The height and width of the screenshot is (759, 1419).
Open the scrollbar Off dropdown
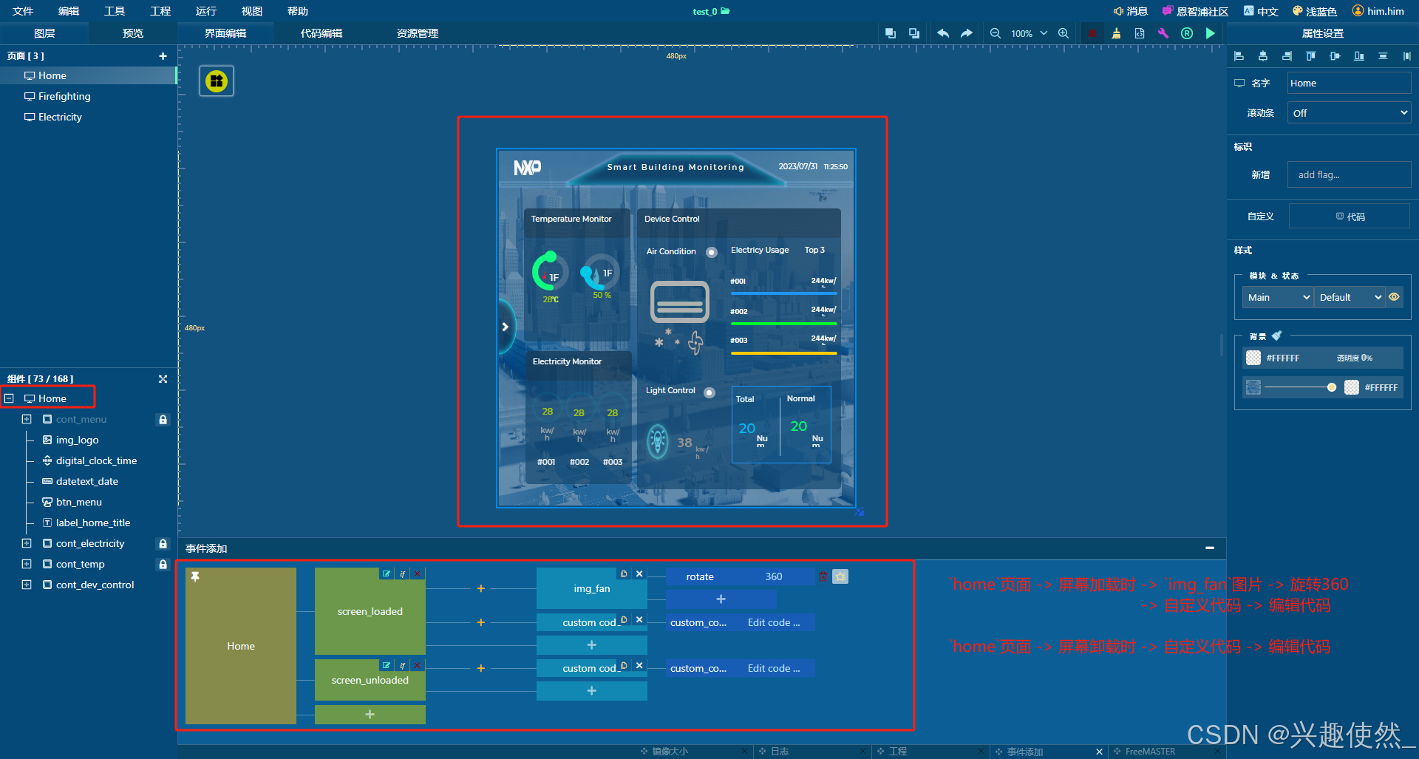point(1349,113)
